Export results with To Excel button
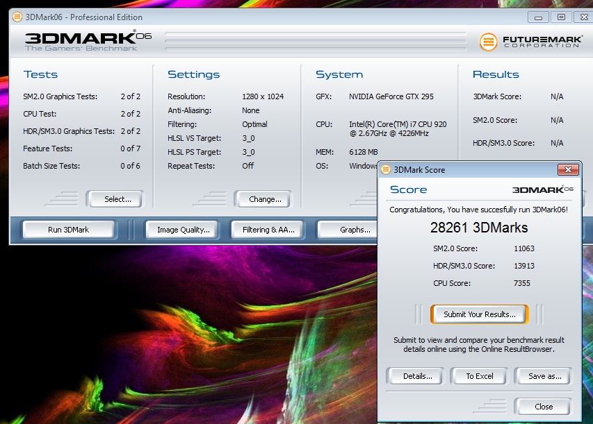593x424 pixels. click(x=480, y=376)
